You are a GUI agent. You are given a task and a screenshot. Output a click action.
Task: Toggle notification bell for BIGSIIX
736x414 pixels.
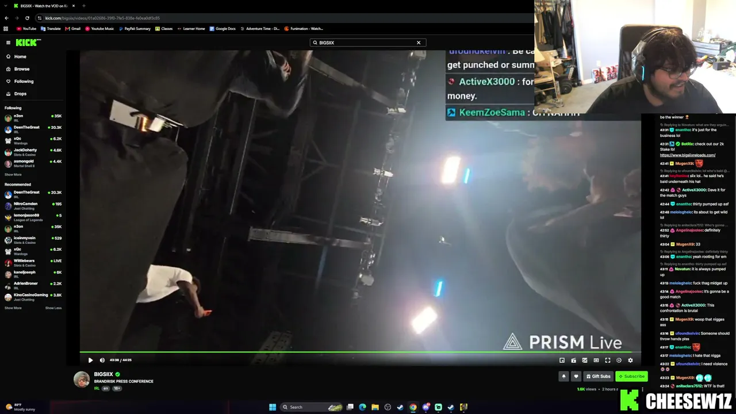point(563,376)
